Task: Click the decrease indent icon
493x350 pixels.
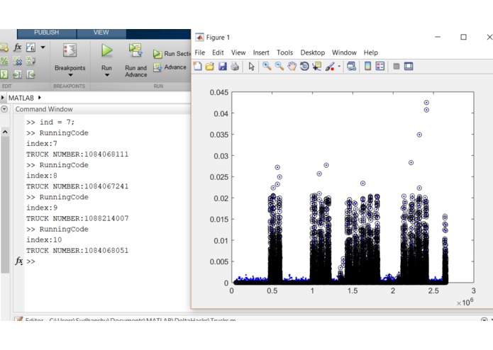Action: coord(31,74)
